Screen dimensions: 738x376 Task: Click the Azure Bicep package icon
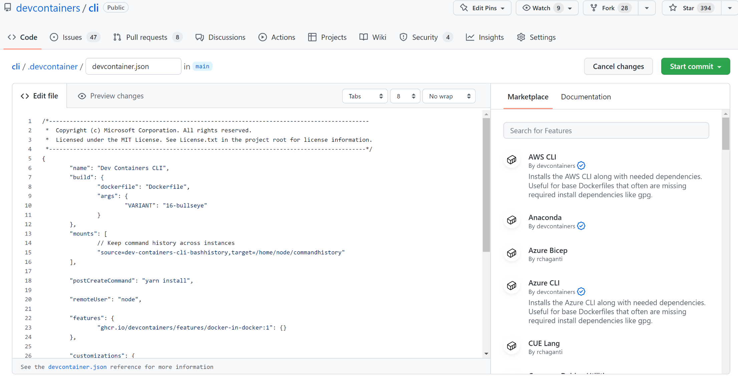(512, 253)
